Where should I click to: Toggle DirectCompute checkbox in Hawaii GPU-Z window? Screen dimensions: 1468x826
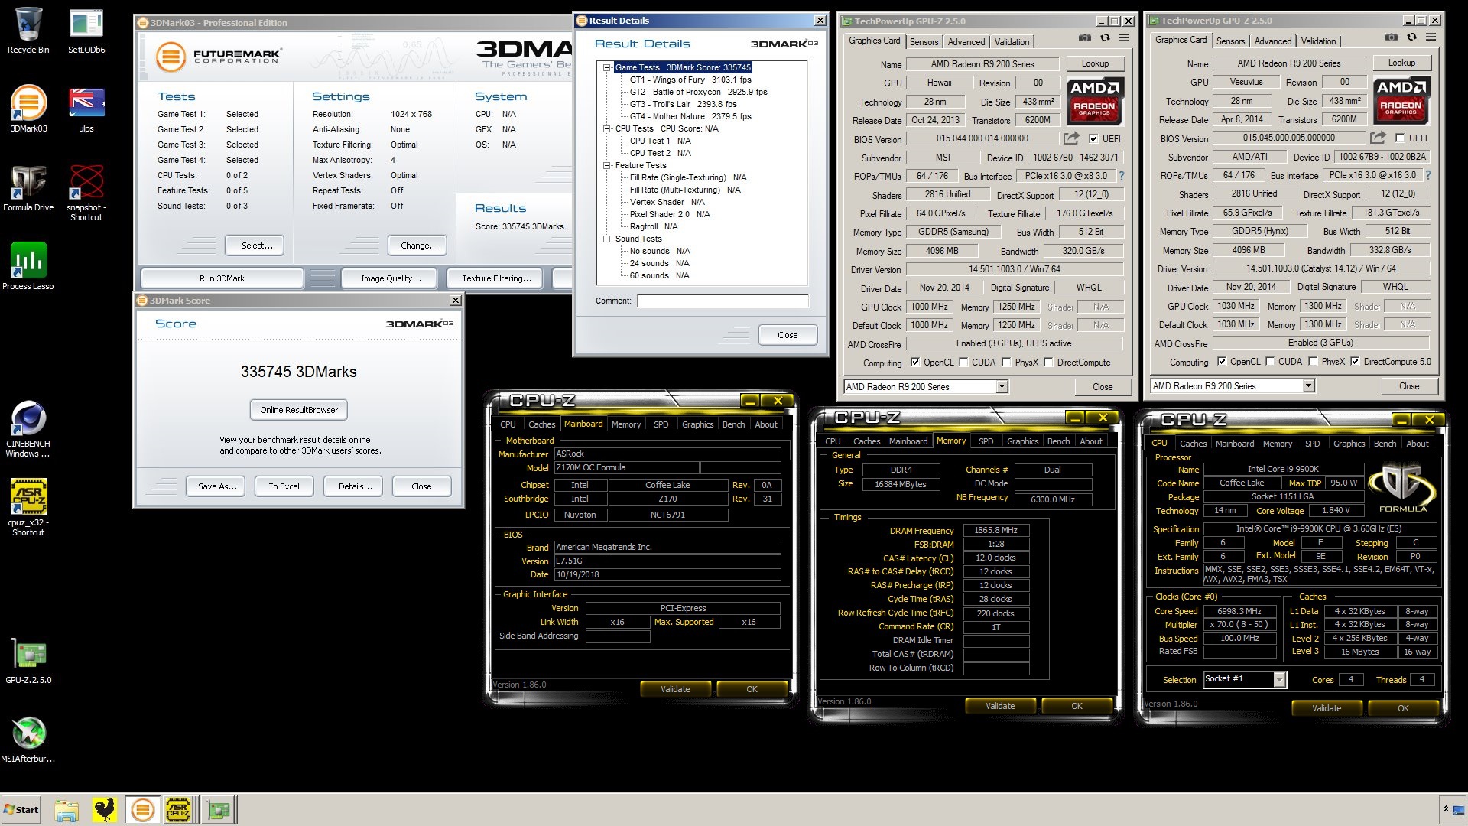[x=1049, y=363]
